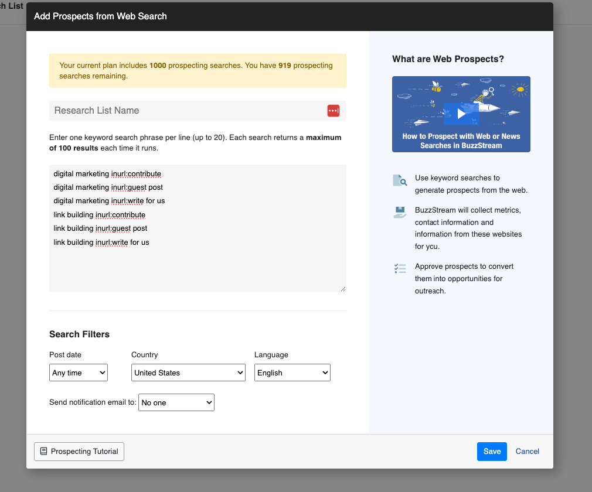
Task: Switch to the background Research List tab
Action: coord(11,6)
